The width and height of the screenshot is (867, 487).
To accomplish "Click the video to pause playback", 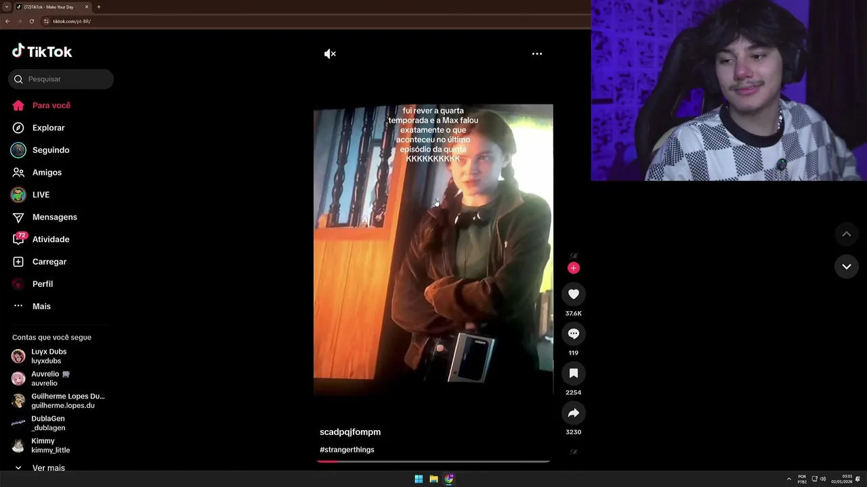I will 433,249.
